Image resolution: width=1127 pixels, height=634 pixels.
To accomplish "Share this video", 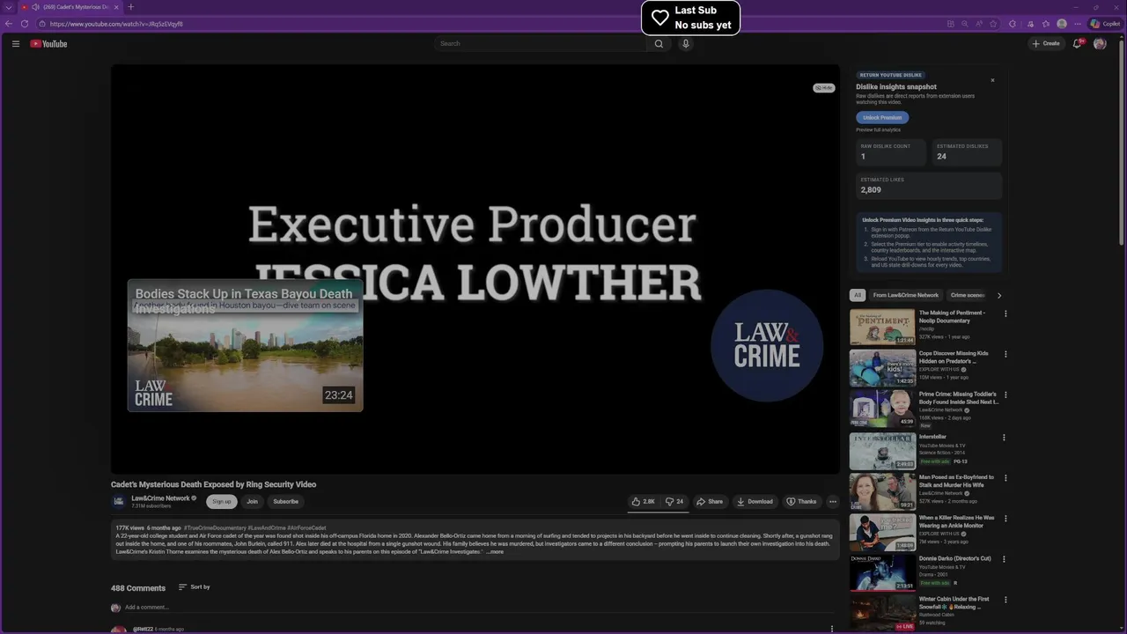I will 710,502.
